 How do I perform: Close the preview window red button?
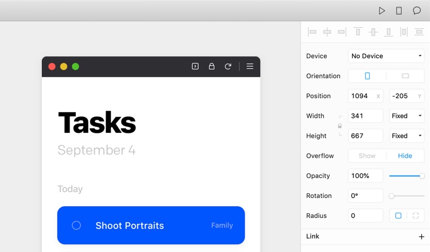pos(52,66)
